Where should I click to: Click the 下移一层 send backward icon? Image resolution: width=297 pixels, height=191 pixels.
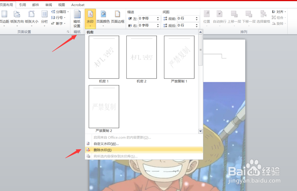point(249,14)
